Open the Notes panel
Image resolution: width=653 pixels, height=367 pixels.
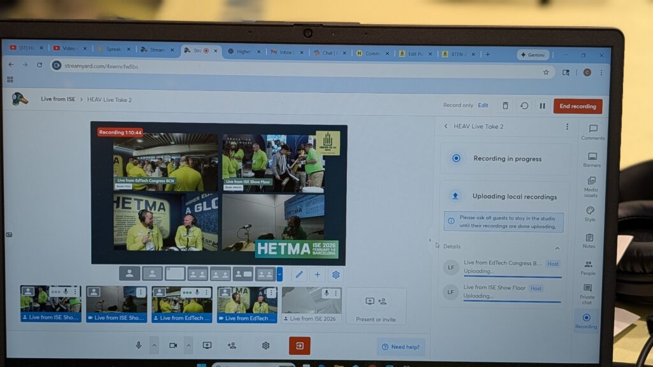(589, 241)
